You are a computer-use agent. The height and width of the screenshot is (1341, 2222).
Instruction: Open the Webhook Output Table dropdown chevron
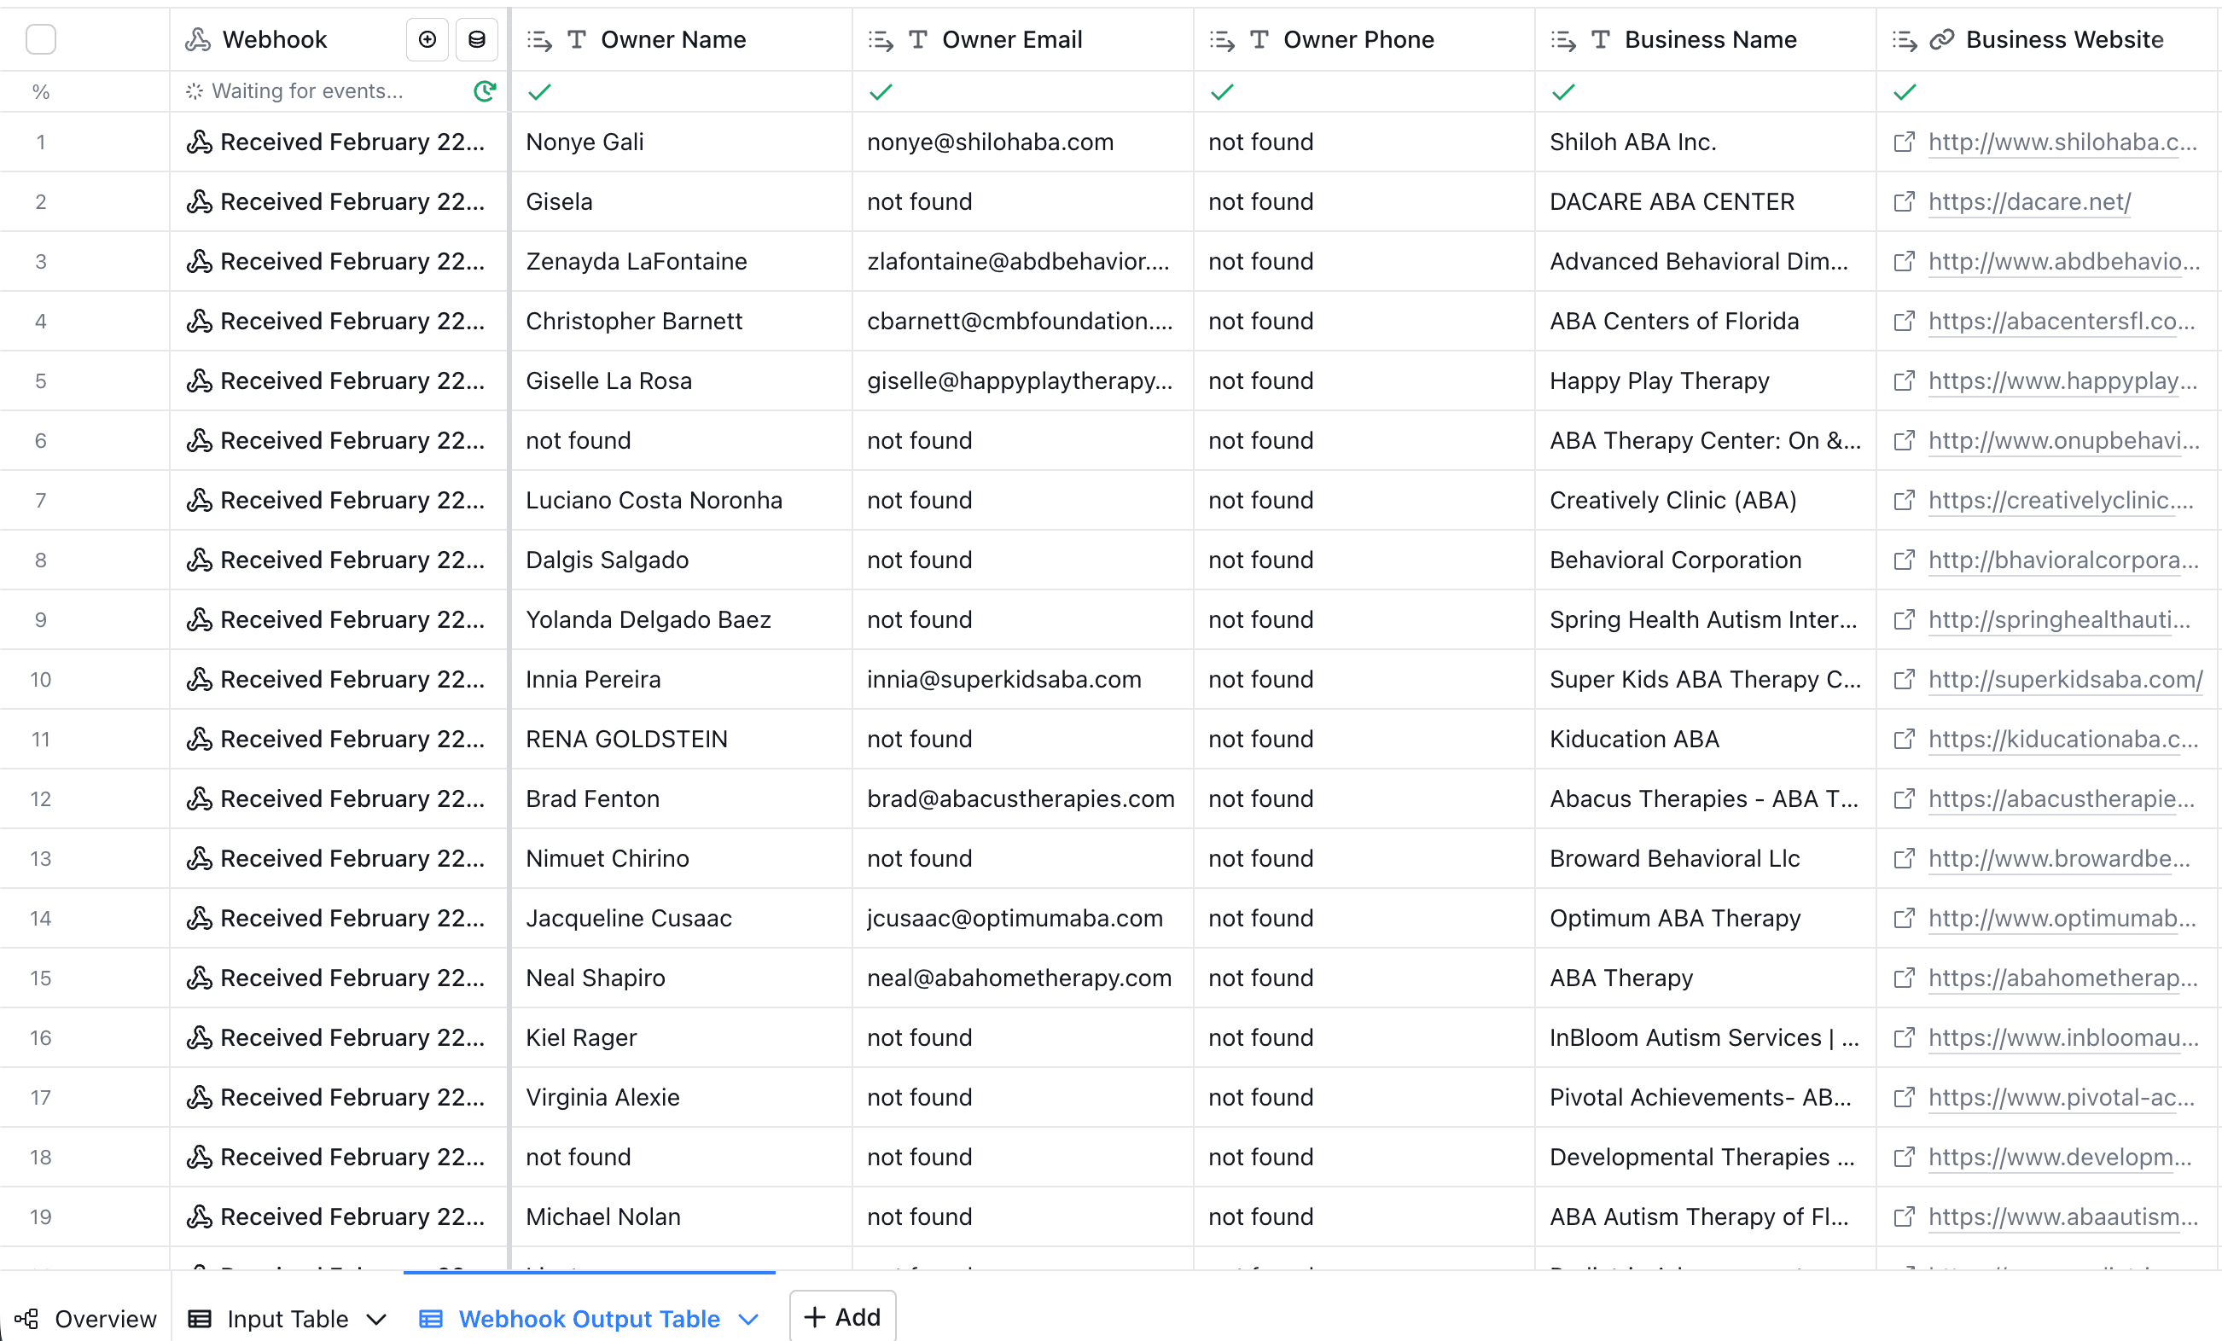747,1319
